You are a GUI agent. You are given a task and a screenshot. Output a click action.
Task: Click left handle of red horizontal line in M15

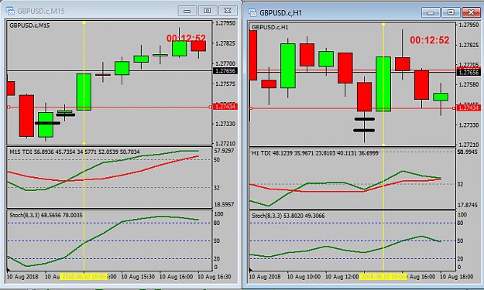[9, 107]
